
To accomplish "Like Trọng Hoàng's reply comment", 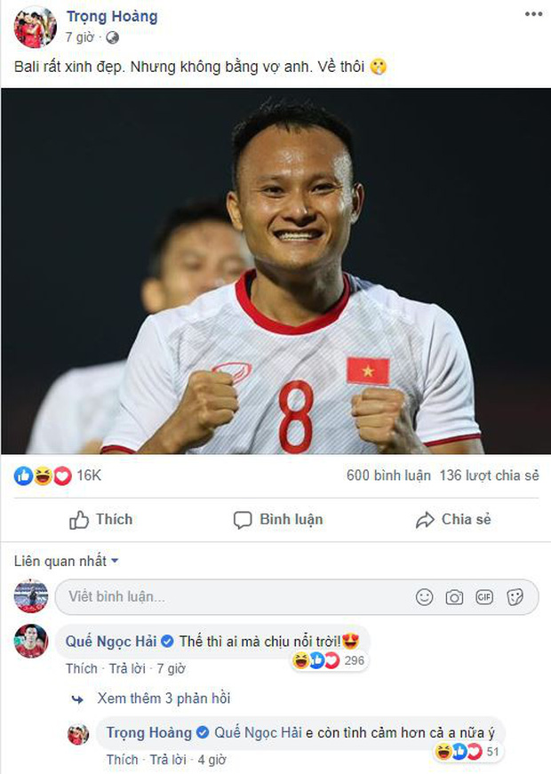I will click(121, 760).
